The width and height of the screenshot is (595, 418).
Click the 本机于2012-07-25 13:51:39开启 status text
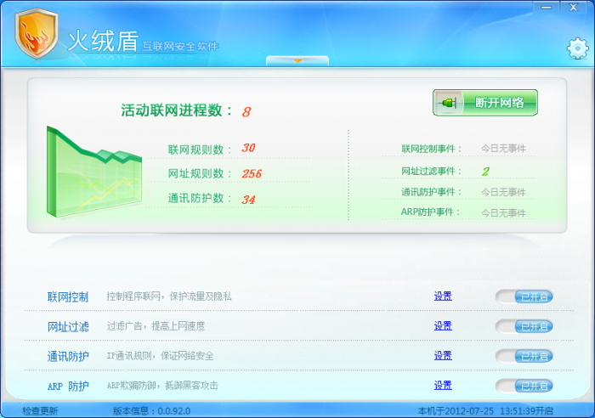tap(485, 411)
